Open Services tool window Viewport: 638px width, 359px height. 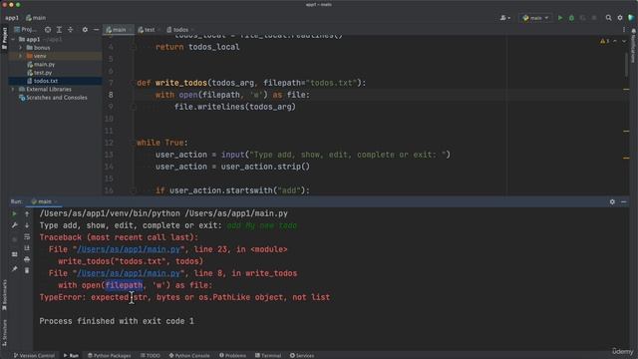pos(302,355)
